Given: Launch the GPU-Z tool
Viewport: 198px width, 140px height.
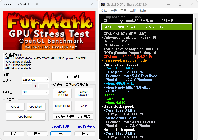Looking at the screenshot, I should click(15, 107).
